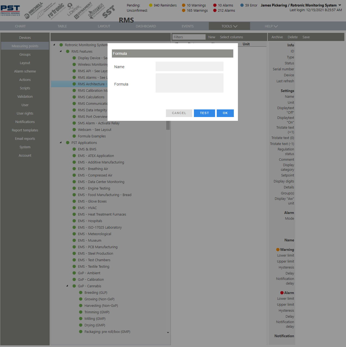This screenshot has height=347, width=346.
Task: Open Email reports in the sidebar
Action: click(25, 138)
